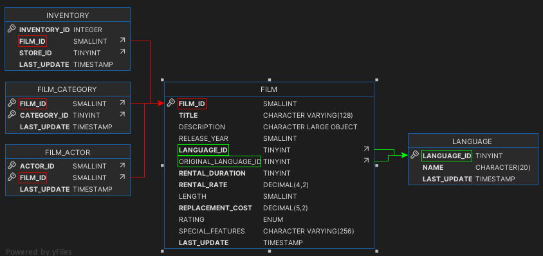Click the primary key icon of FILM table's FILM_ID
Viewport: 543px width, 256px height.
pyautogui.click(x=170, y=102)
